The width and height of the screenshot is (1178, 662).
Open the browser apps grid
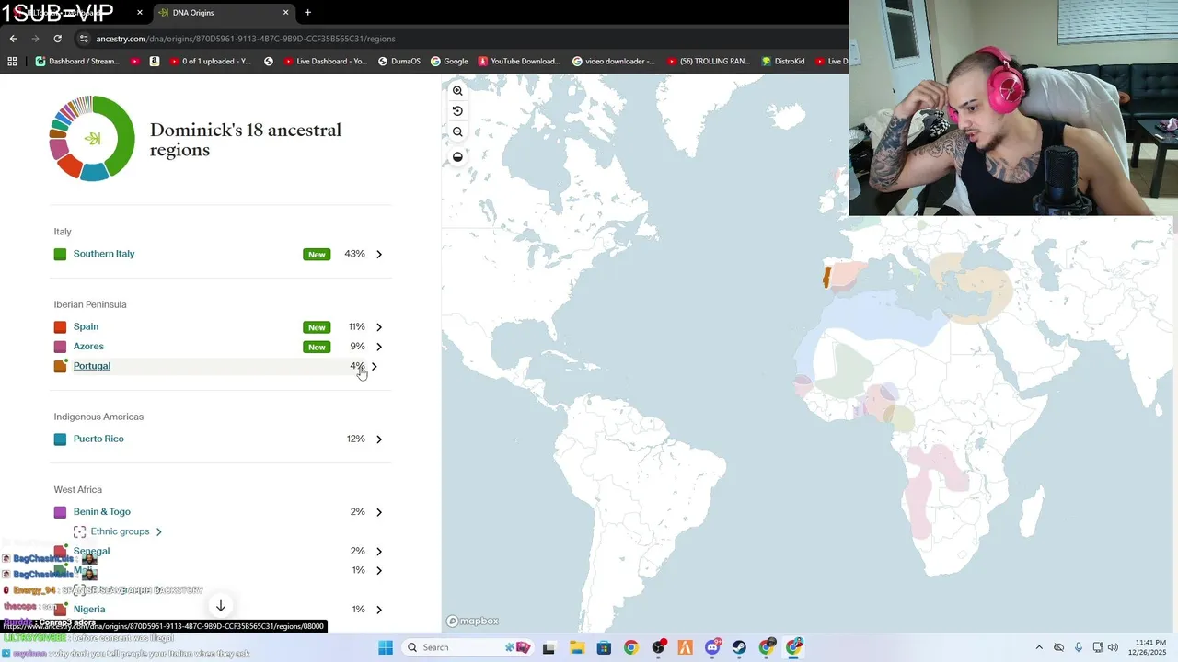pos(12,62)
